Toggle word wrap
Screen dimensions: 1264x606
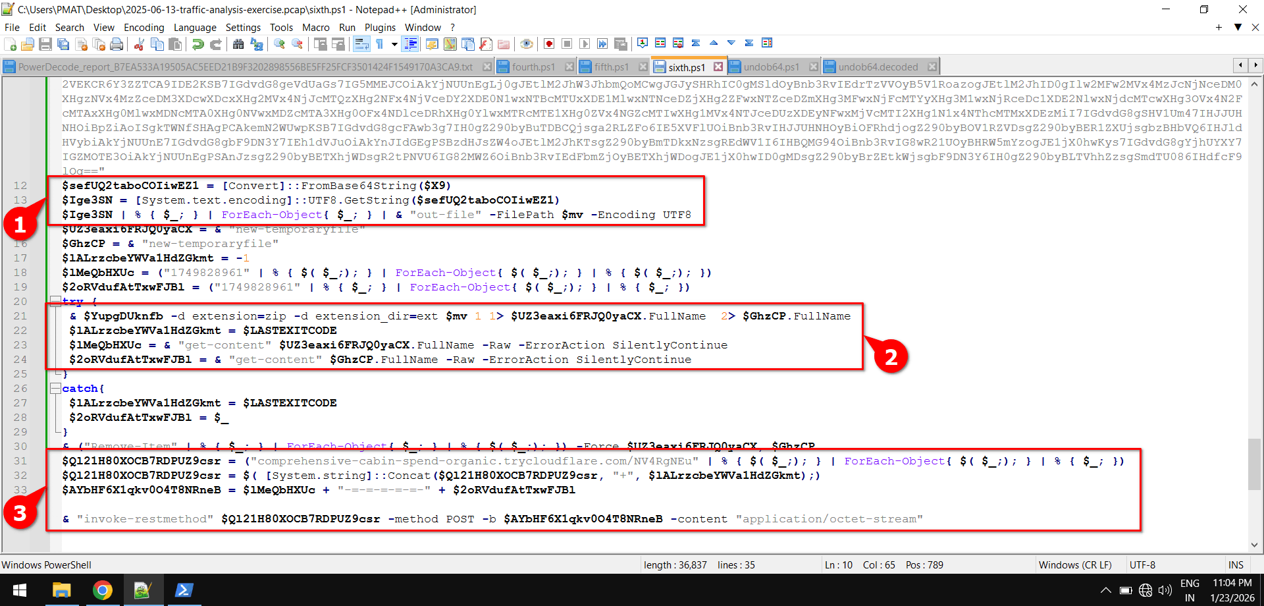(361, 43)
